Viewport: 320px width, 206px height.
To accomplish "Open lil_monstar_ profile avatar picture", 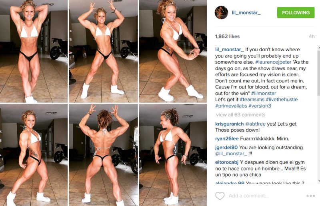I will click(x=222, y=12).
